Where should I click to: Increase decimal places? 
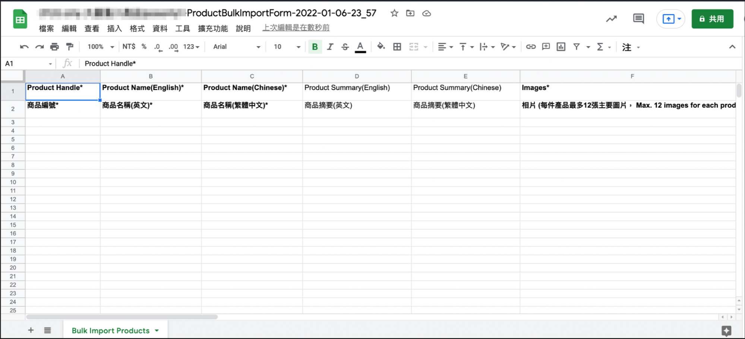pyautogui.click(x=173, y=47)
